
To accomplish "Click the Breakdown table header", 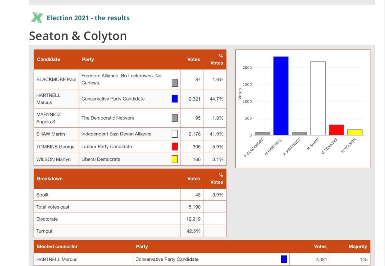I will pos(50,179).
